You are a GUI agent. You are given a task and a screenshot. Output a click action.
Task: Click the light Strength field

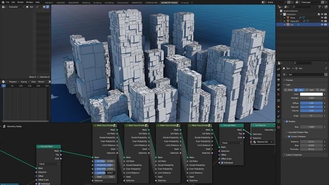[312, 98]
